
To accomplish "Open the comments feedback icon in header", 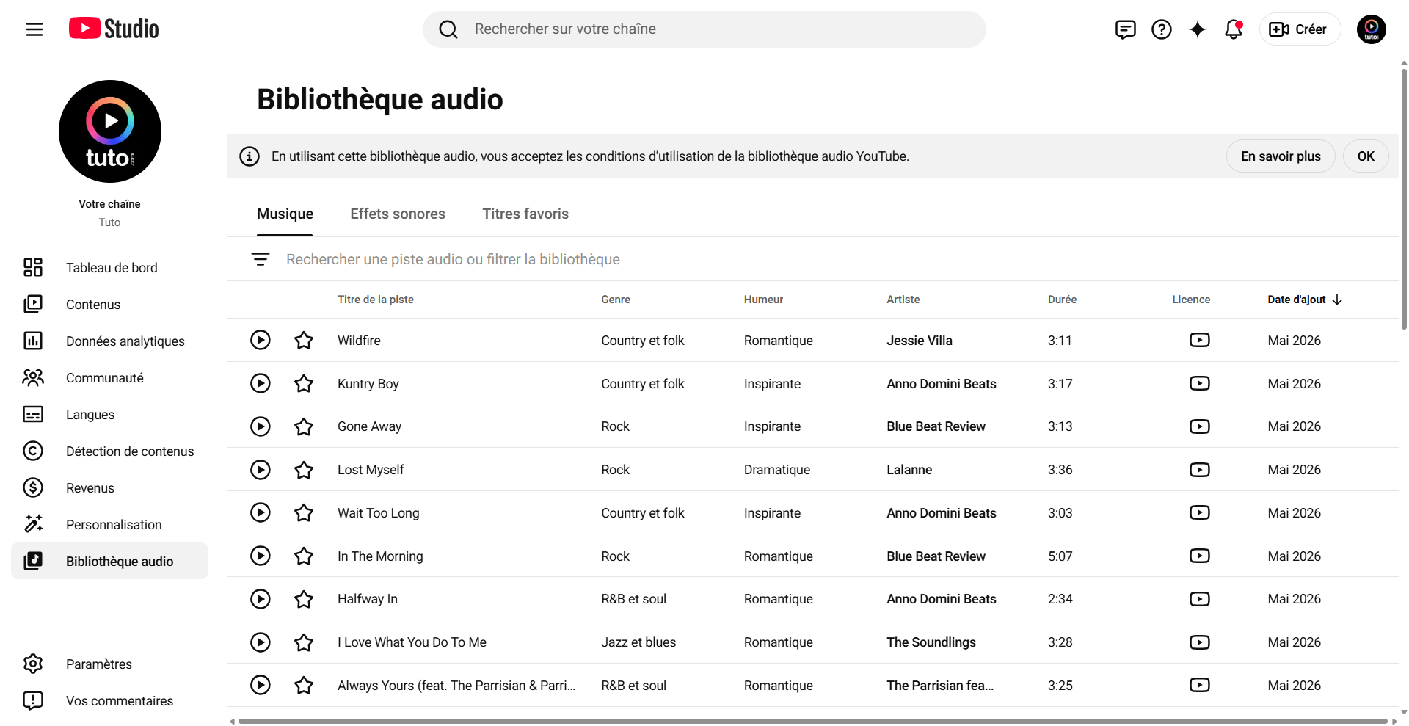I will (1125, 29).
